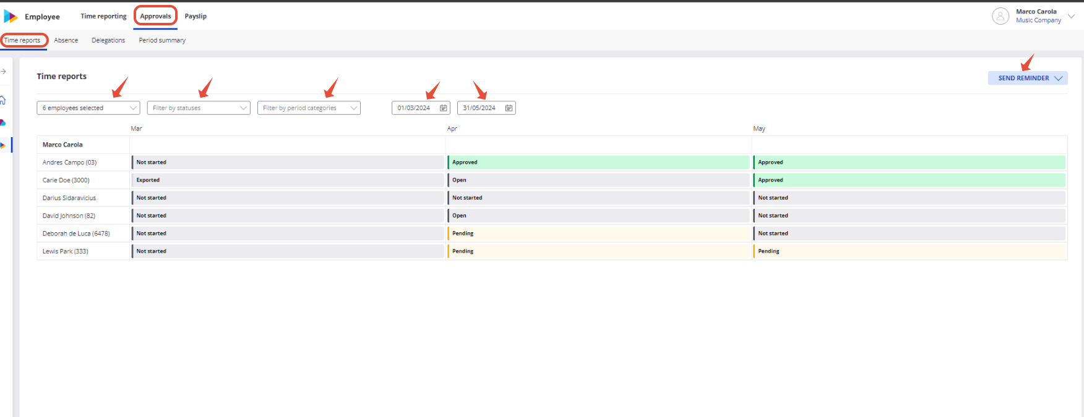The height and width of the screenshot is (417, 1084).
Task: Go to Home via the sidebar house icon
Action: pyautogui.click(x=3, y=100)
